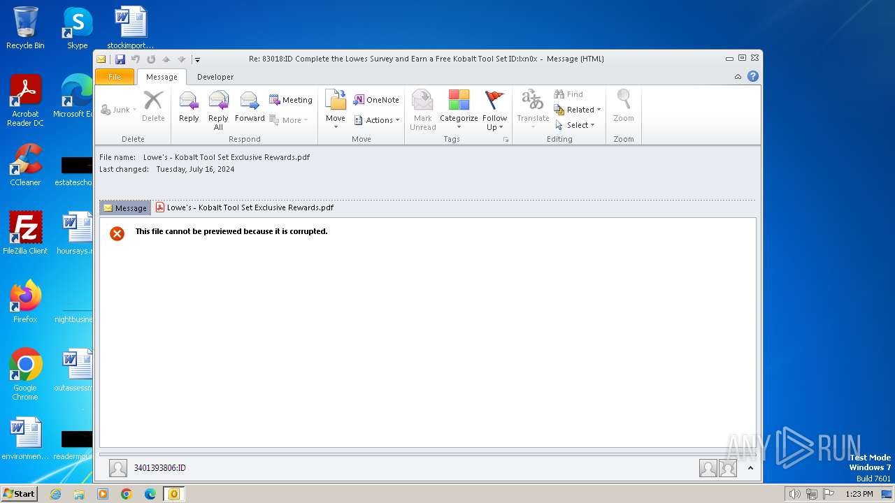Open Firefox desktop shortcut
The height and width of the screenshot is (503, 895).
[x=25, y=302]
